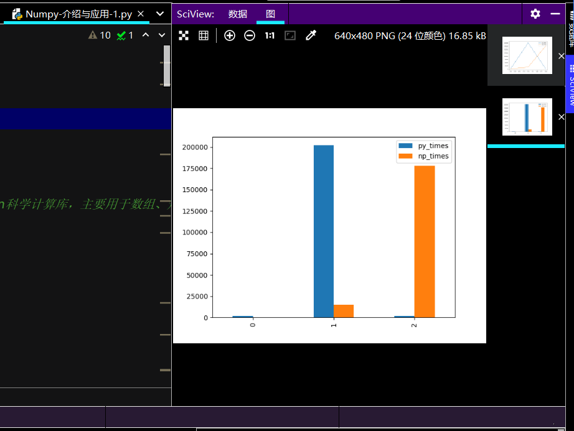Open SciView settings gear menu
The height and width of the screenshot is (431, 574).
535,14
